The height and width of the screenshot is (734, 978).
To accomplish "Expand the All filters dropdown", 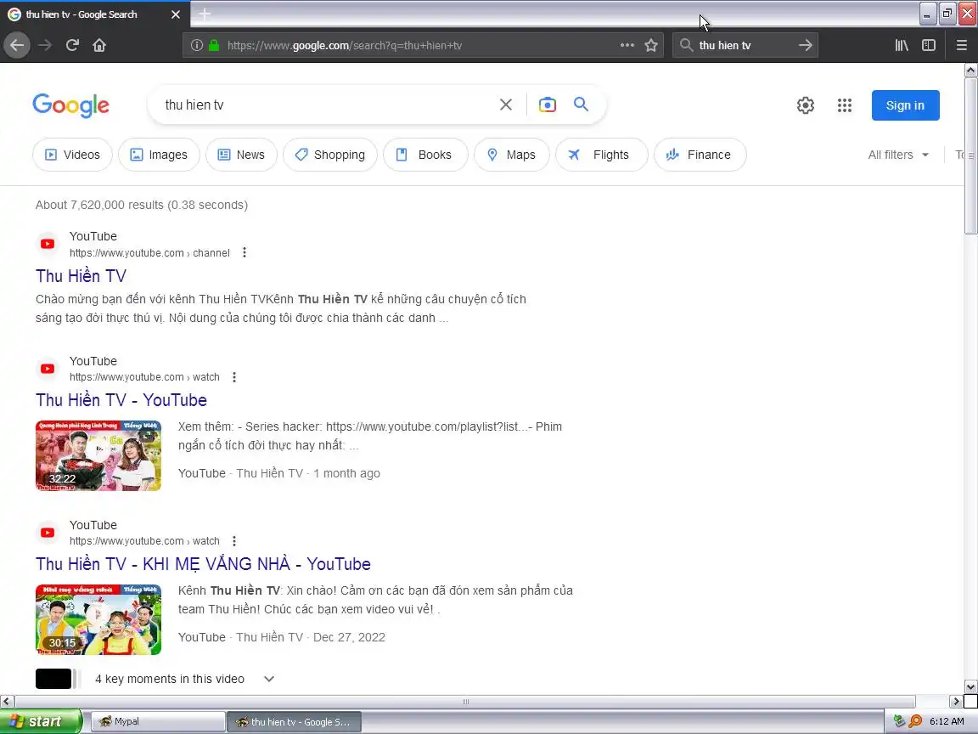I will click(x=898, y=155).
